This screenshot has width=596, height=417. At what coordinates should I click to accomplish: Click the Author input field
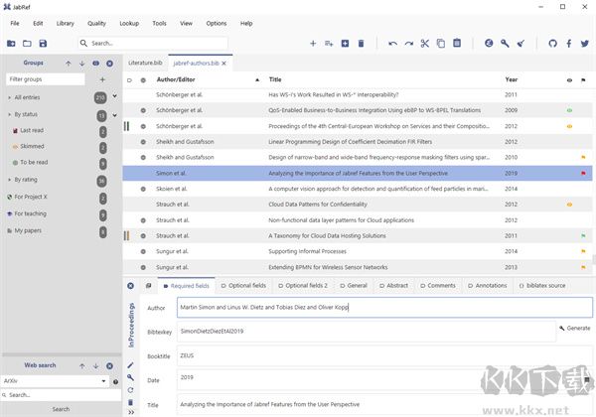click(382, 309)
